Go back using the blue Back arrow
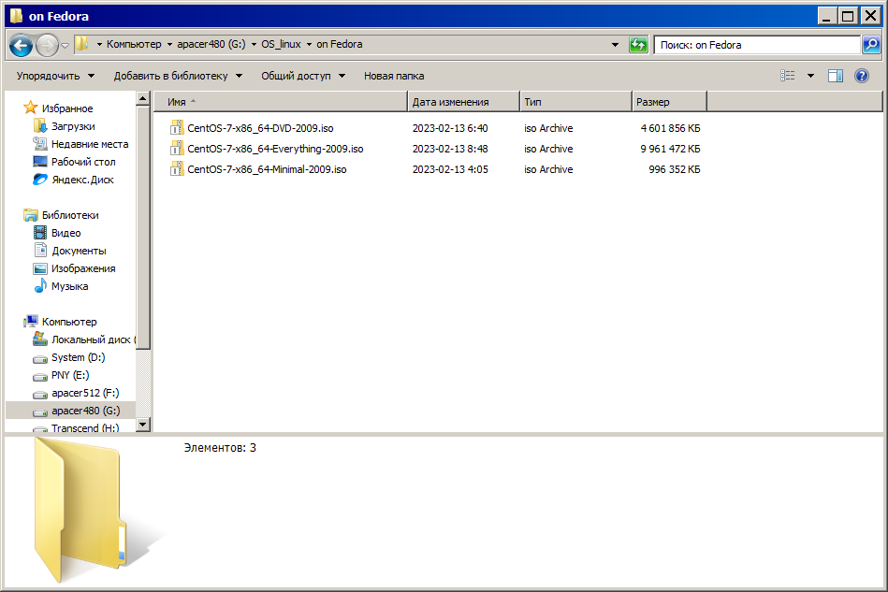This screenshot has height=592, width=888. tap(21, 45)
